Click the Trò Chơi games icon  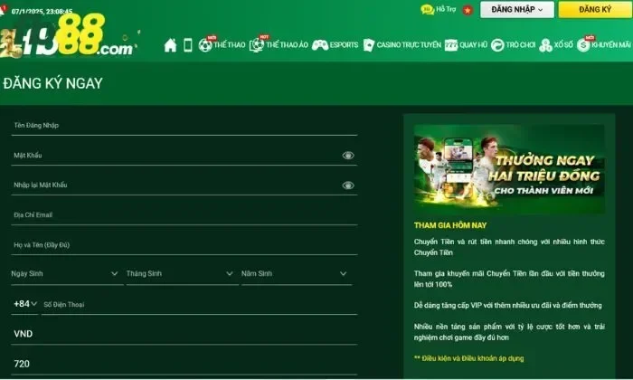pyautogui.click(x=498, y=44)
